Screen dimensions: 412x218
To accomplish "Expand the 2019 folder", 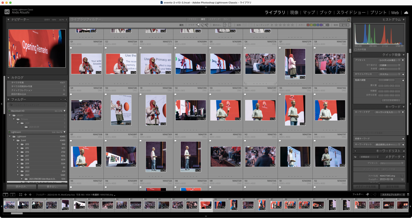I will tap(18, 163).
